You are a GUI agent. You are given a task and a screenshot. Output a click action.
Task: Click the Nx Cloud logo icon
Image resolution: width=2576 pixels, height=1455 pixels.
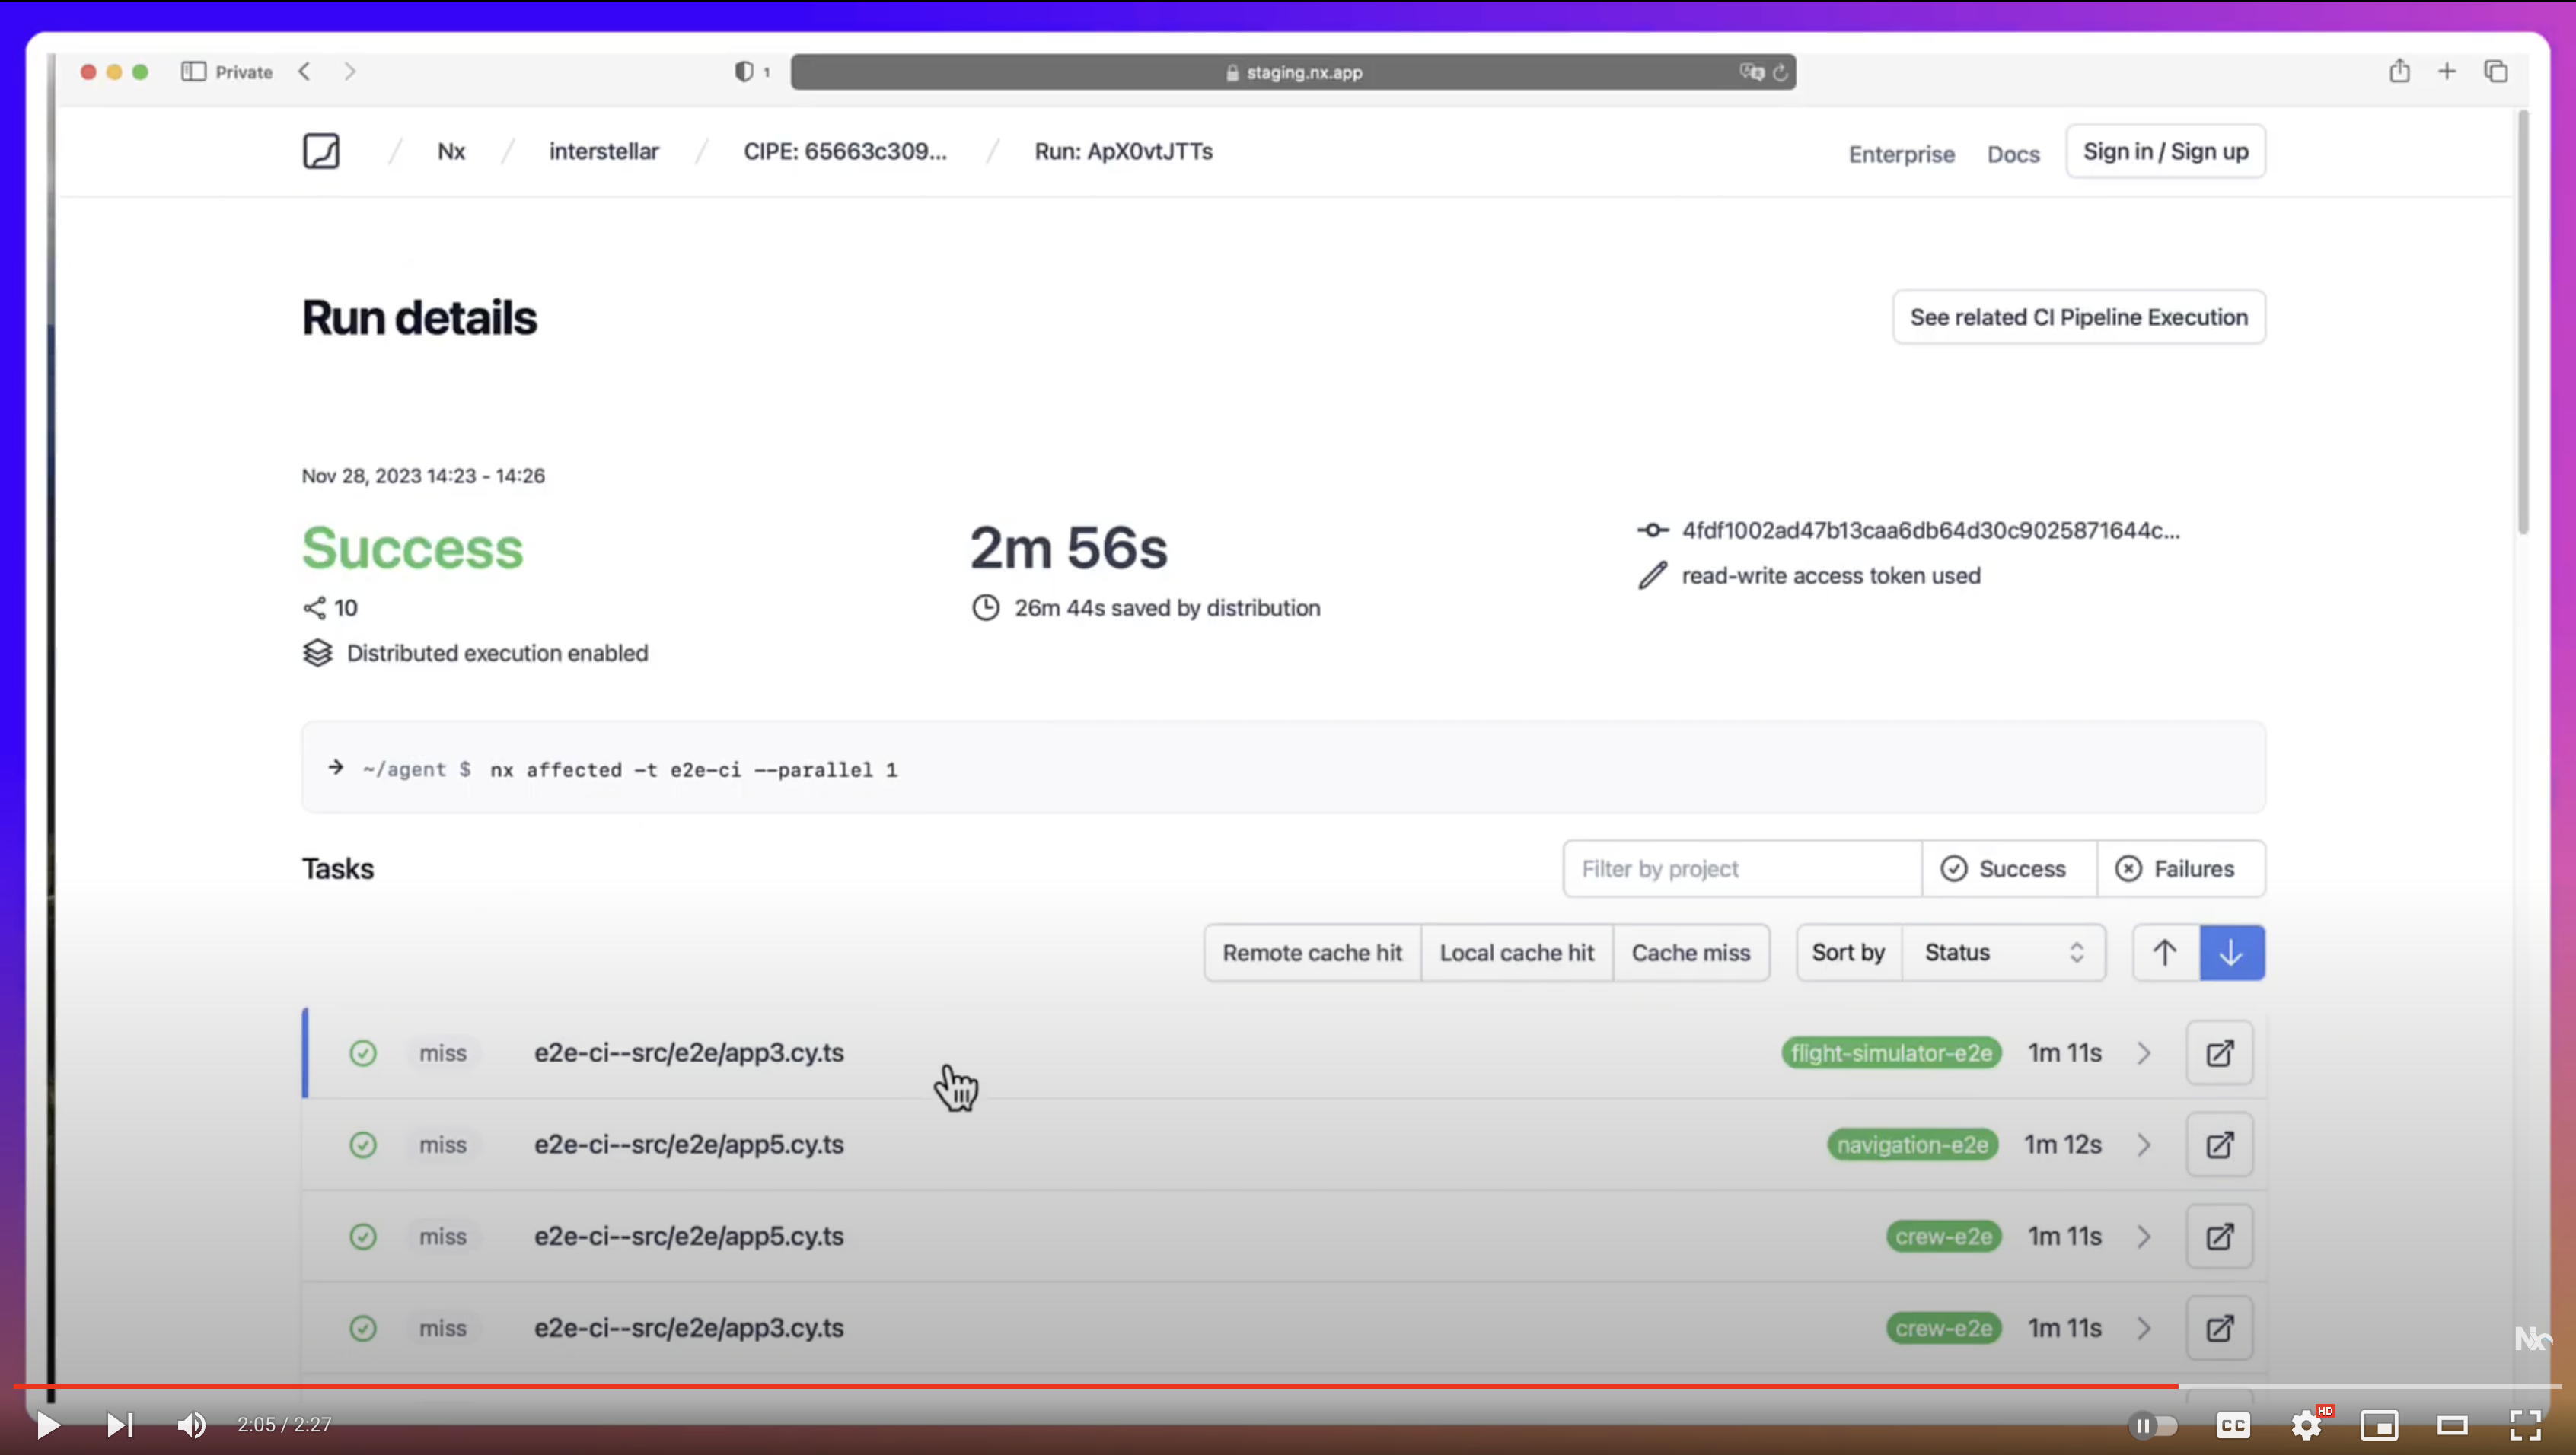tap(321, 151)
